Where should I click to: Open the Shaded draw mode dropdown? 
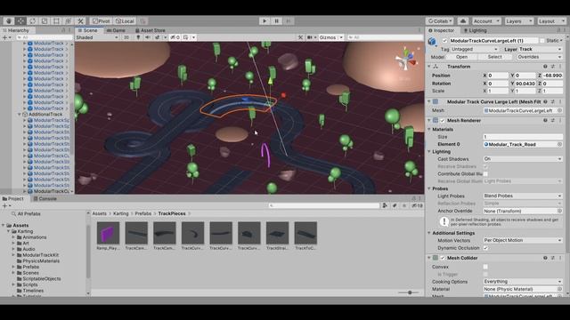tap(97, 37)
